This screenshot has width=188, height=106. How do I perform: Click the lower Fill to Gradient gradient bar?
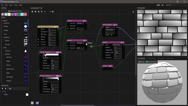[x=51, y=78]
